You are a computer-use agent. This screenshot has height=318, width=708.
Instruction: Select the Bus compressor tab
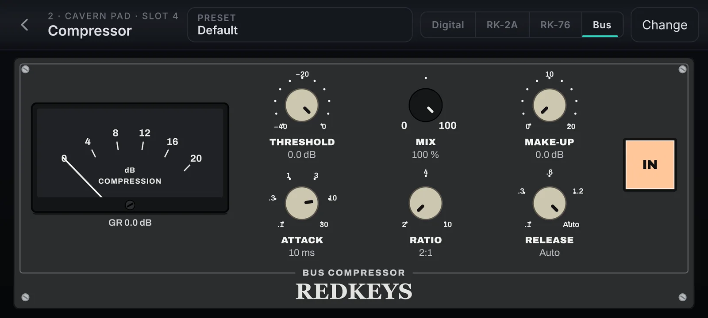[x=602, y=25]
